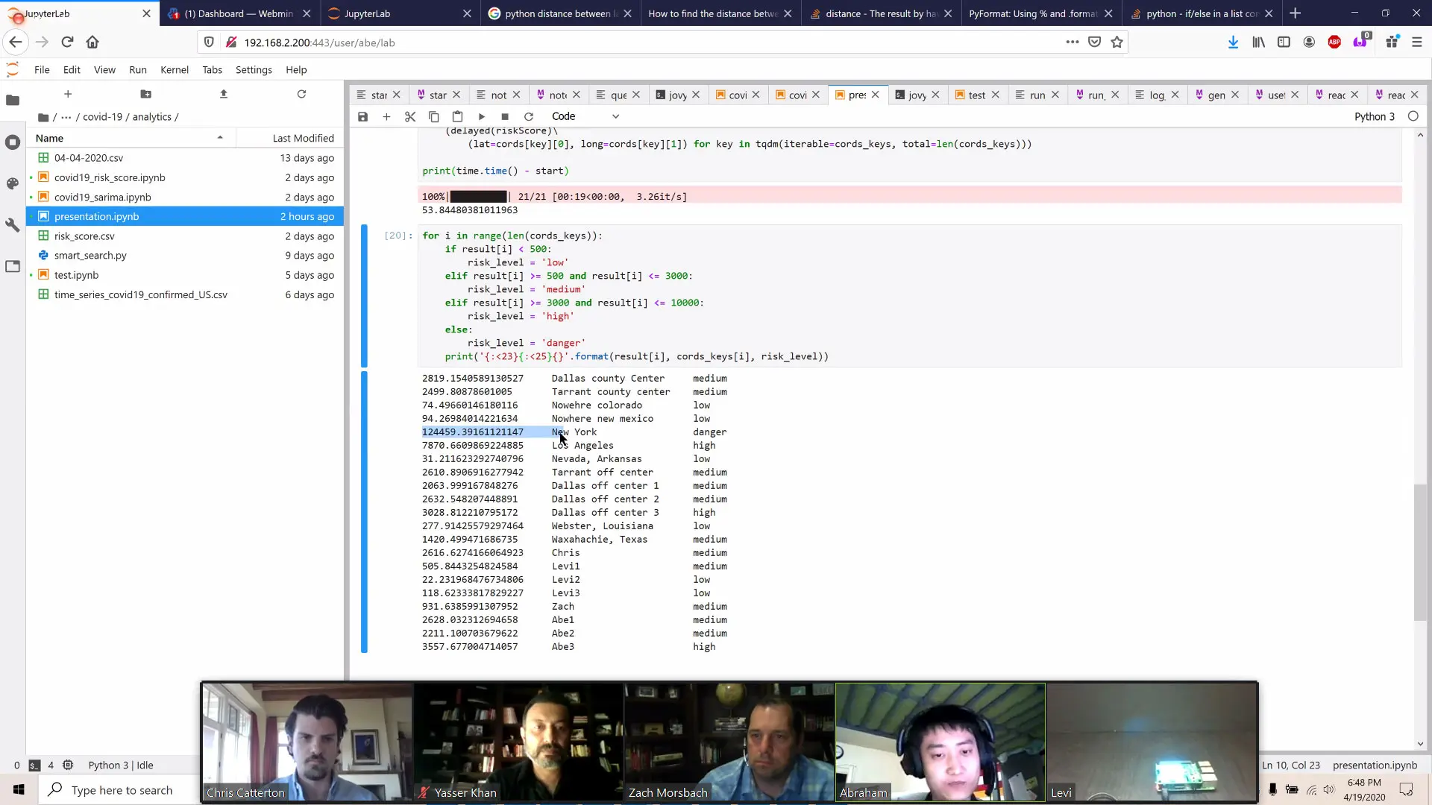
Task: Switch to the test notebook tab
Action: 976,95
